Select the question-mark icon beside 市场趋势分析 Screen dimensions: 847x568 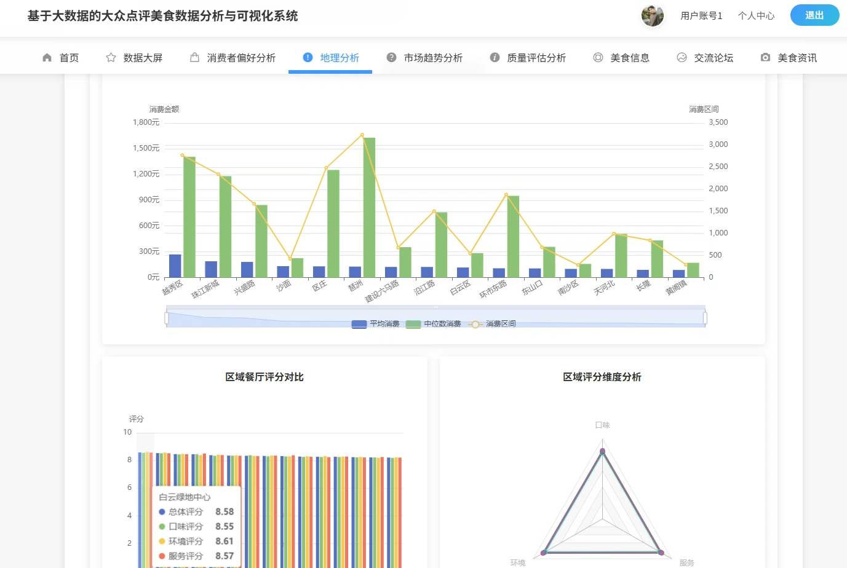pyautogui.click(x=391, y=57)
